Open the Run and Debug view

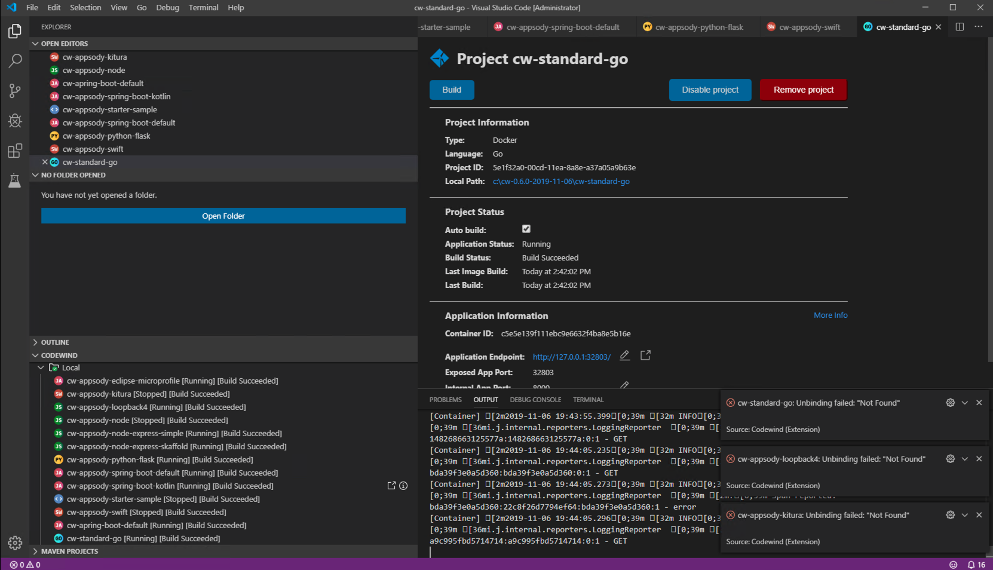14,121
